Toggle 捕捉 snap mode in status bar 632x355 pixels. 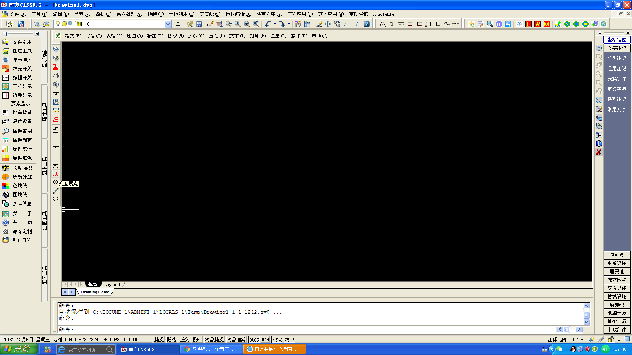(x=159, y=340)
